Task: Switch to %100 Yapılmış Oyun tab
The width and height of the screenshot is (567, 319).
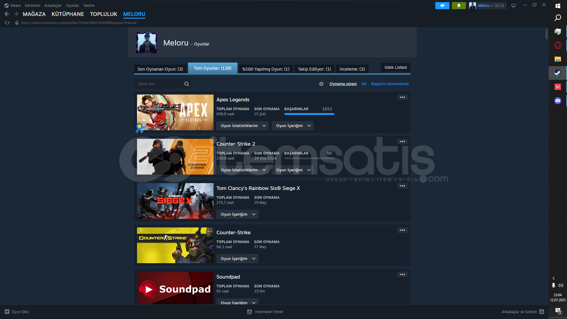Action: click(x=266, y=69)
